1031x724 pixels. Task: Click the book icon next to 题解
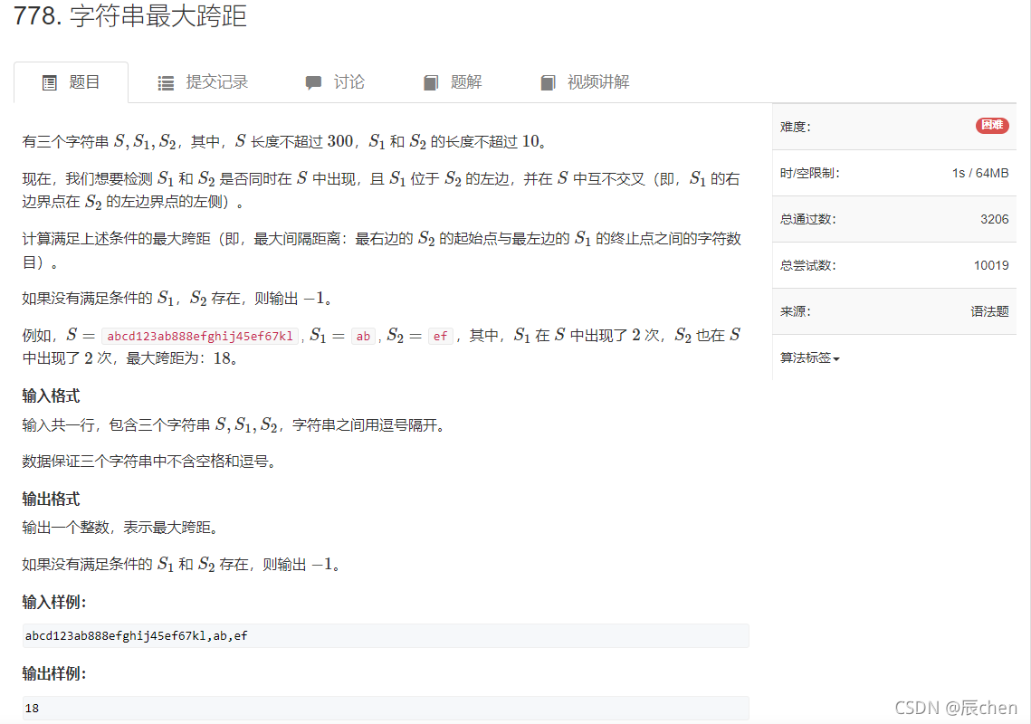click(x=430, y=81)
